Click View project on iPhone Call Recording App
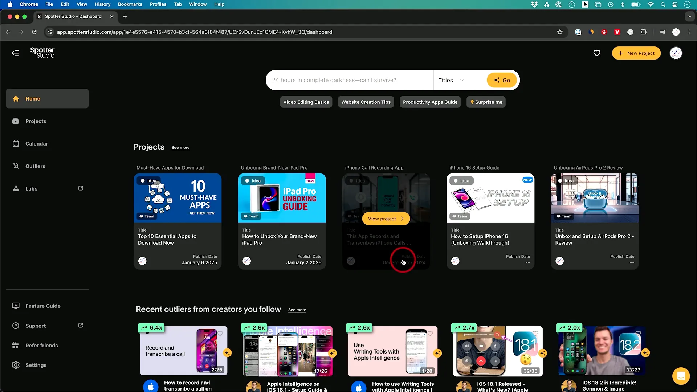Image resolution: width=697 pixels, height=392 pixels. point(386,219)
